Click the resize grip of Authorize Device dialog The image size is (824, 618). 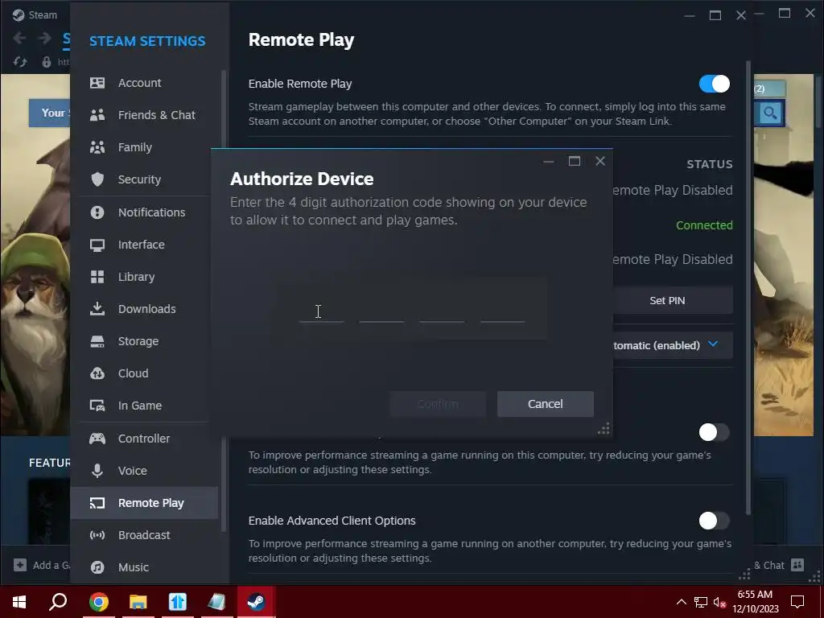point(604,429)
